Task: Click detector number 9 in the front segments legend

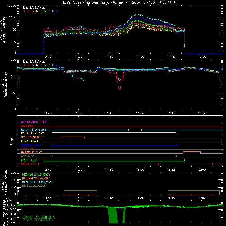Action: 57,11
